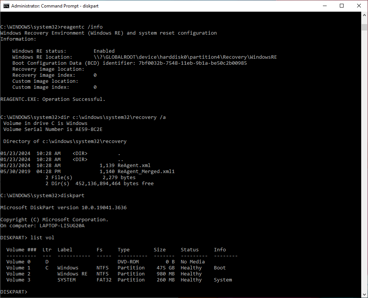Click the 'DVD-ROM' type cell
Viewport: 368px width, 298px height.
coord(128,262)
